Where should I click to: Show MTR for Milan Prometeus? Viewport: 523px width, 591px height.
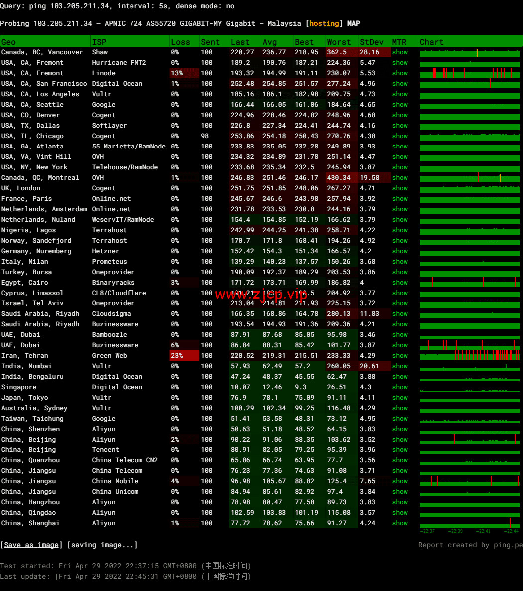[400, 262]
